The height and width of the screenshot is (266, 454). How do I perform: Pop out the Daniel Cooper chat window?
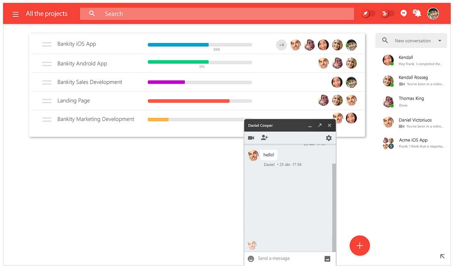tap(320, 125)
